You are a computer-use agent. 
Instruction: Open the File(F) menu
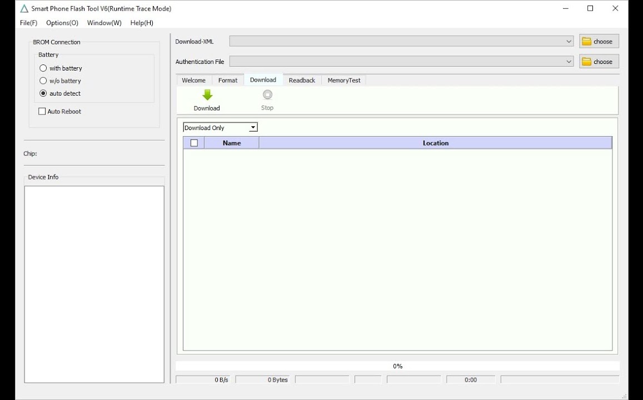click(x=28, y=23)
